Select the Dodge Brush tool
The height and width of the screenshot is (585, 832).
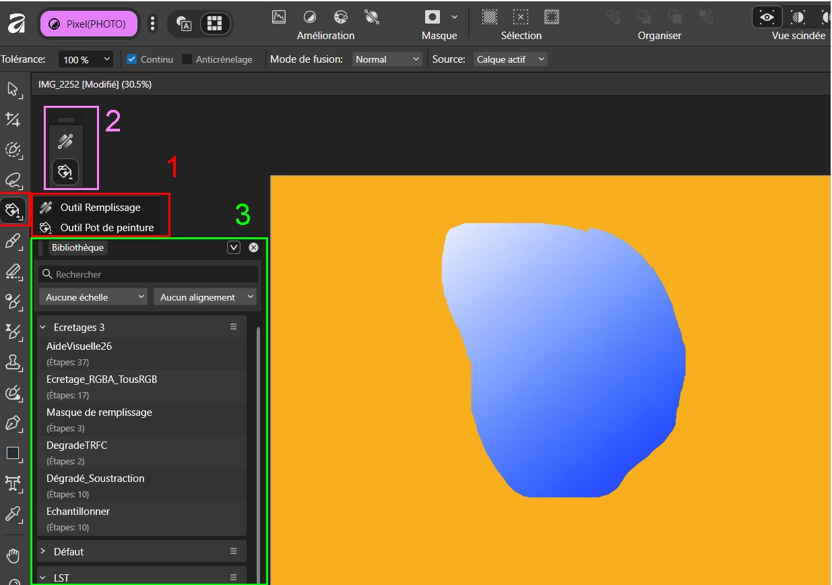coord(13,301)
